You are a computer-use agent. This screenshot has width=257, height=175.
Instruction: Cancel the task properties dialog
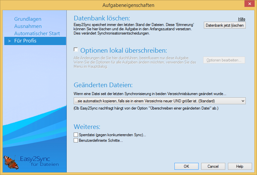pyautogui.click(x=213, y=166)
